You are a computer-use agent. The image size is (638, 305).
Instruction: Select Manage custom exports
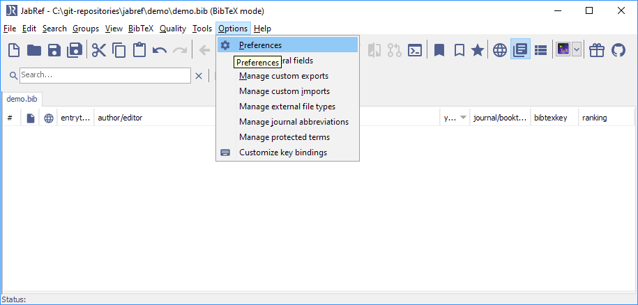287,76
